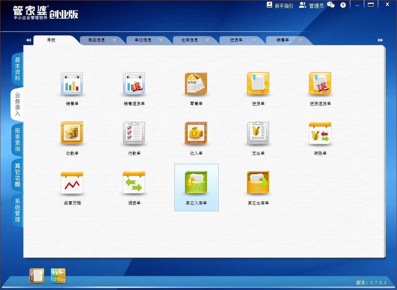Open help via the question mark icon
This screenshot has width=397, height=290.
click(343, 5)
